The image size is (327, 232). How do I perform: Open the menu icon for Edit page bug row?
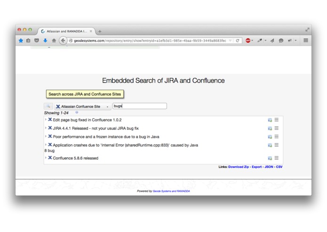(x=277, y=120)
